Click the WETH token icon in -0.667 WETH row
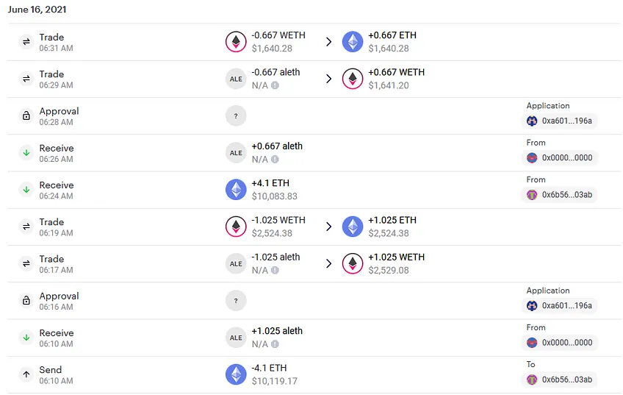 (236, 42)
